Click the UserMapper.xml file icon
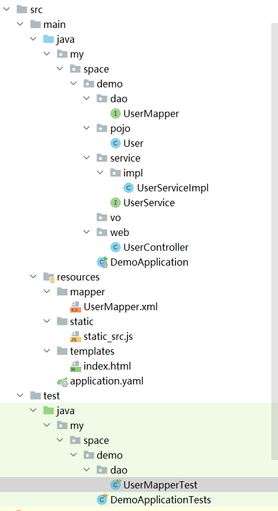 click(75, 307)
